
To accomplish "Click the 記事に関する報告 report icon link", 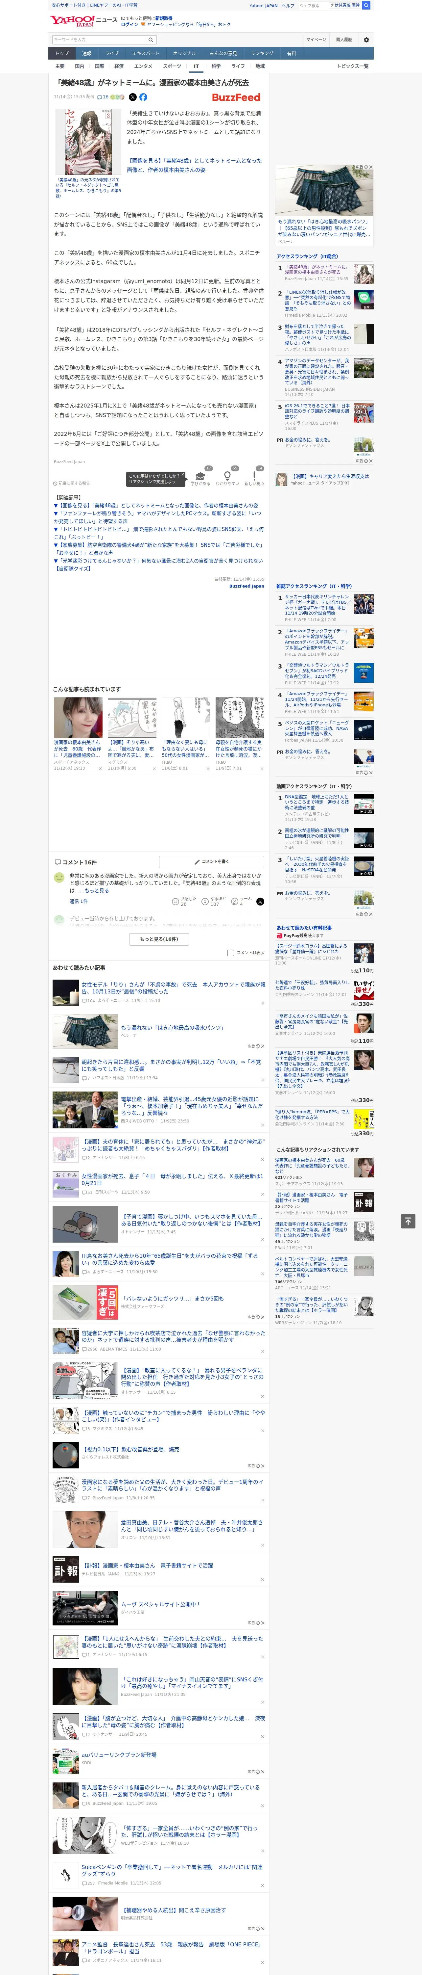I will point(72,484).
